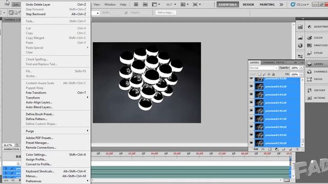This screenshot has width=328, height=184.
Task: Open the Fill slider arrow
Action: (x=301, y=75)
